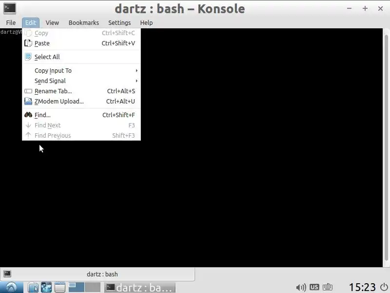
Task: Switch to the second workspace pager
Action: pos(93,287)
